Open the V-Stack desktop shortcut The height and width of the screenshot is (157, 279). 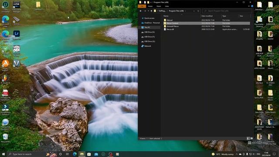pos(17,65)
